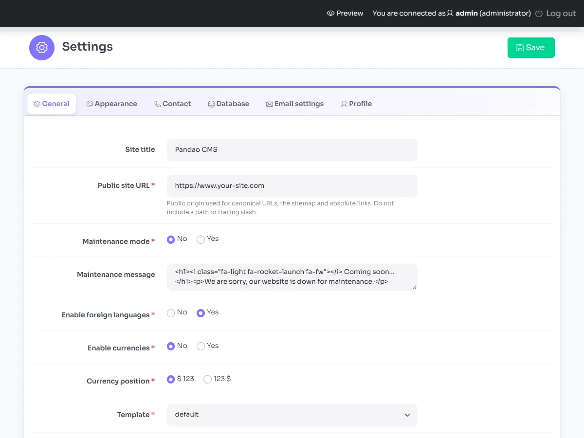Choose the $ 123 currency position
The width and height of the screenshot is (584, 438).
pyautogui.click(x=171, y=379)
